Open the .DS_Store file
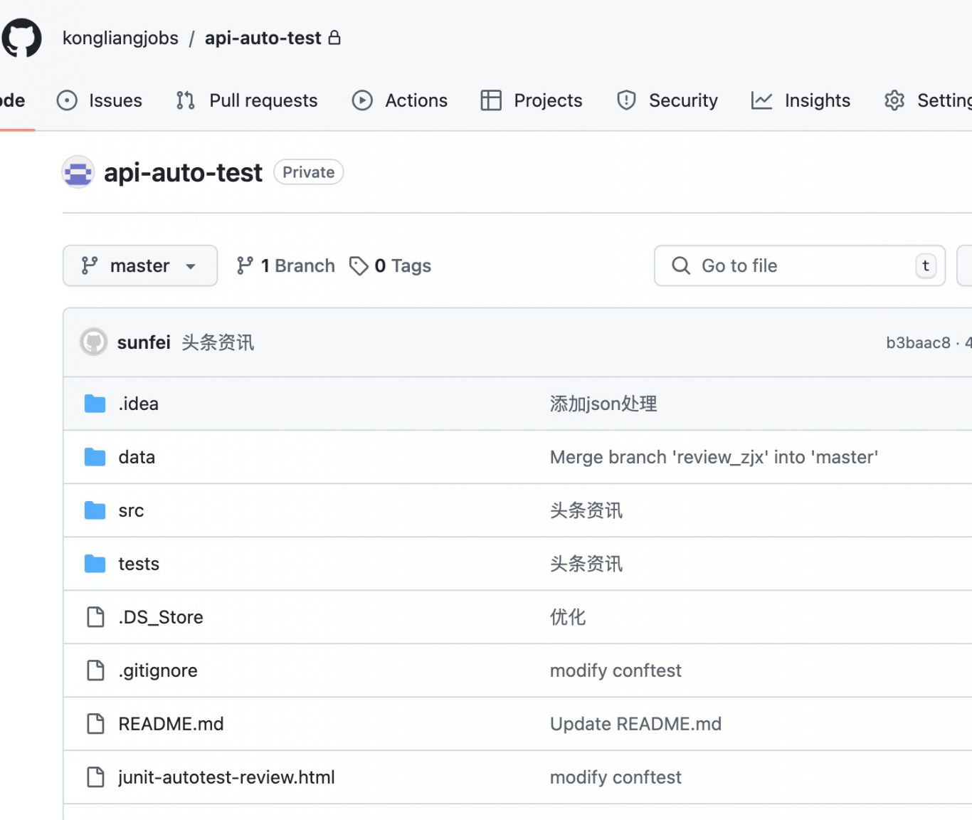Image resolution: width=972 pixels, height=820 pixels. (x=161, y=617)
